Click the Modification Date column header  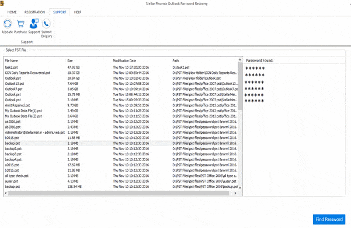pos(124,60)
